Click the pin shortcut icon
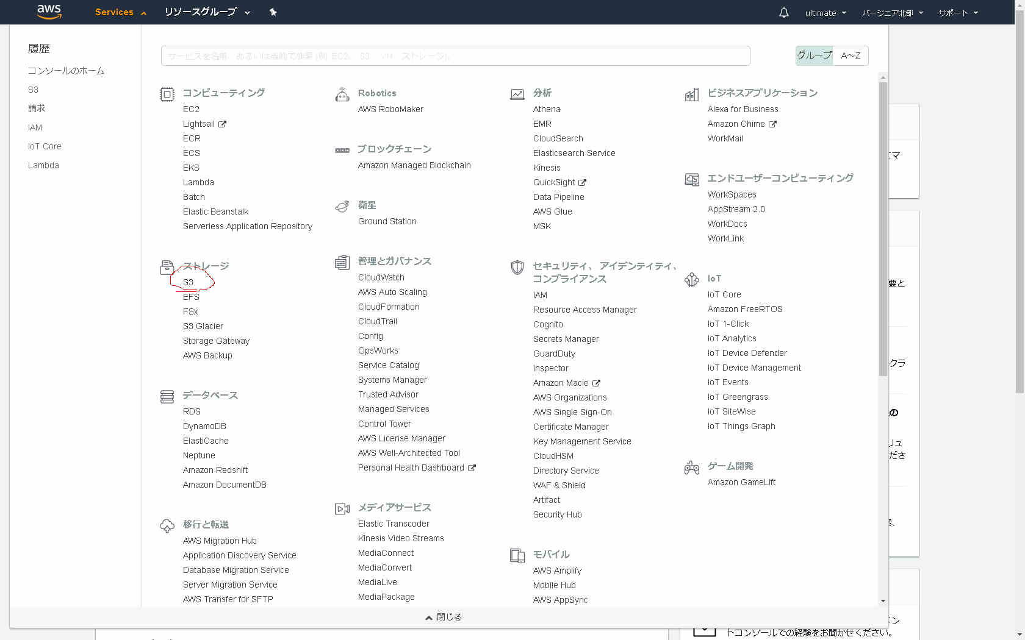The width and height of the screenshot is (1025, 640). tap(273, 12)
